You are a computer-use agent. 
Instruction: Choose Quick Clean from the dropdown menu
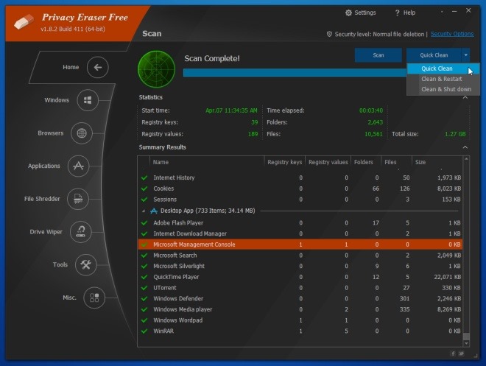pos(443,68)
